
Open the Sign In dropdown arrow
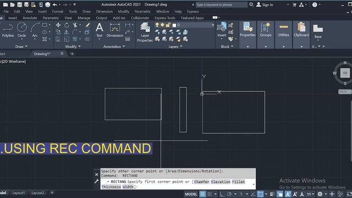click(288, 4)
